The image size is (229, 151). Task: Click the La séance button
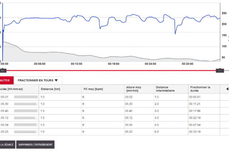7,144
